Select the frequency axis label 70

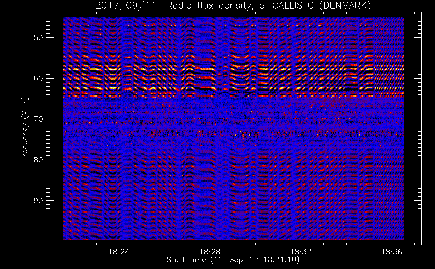click(38, 119)
